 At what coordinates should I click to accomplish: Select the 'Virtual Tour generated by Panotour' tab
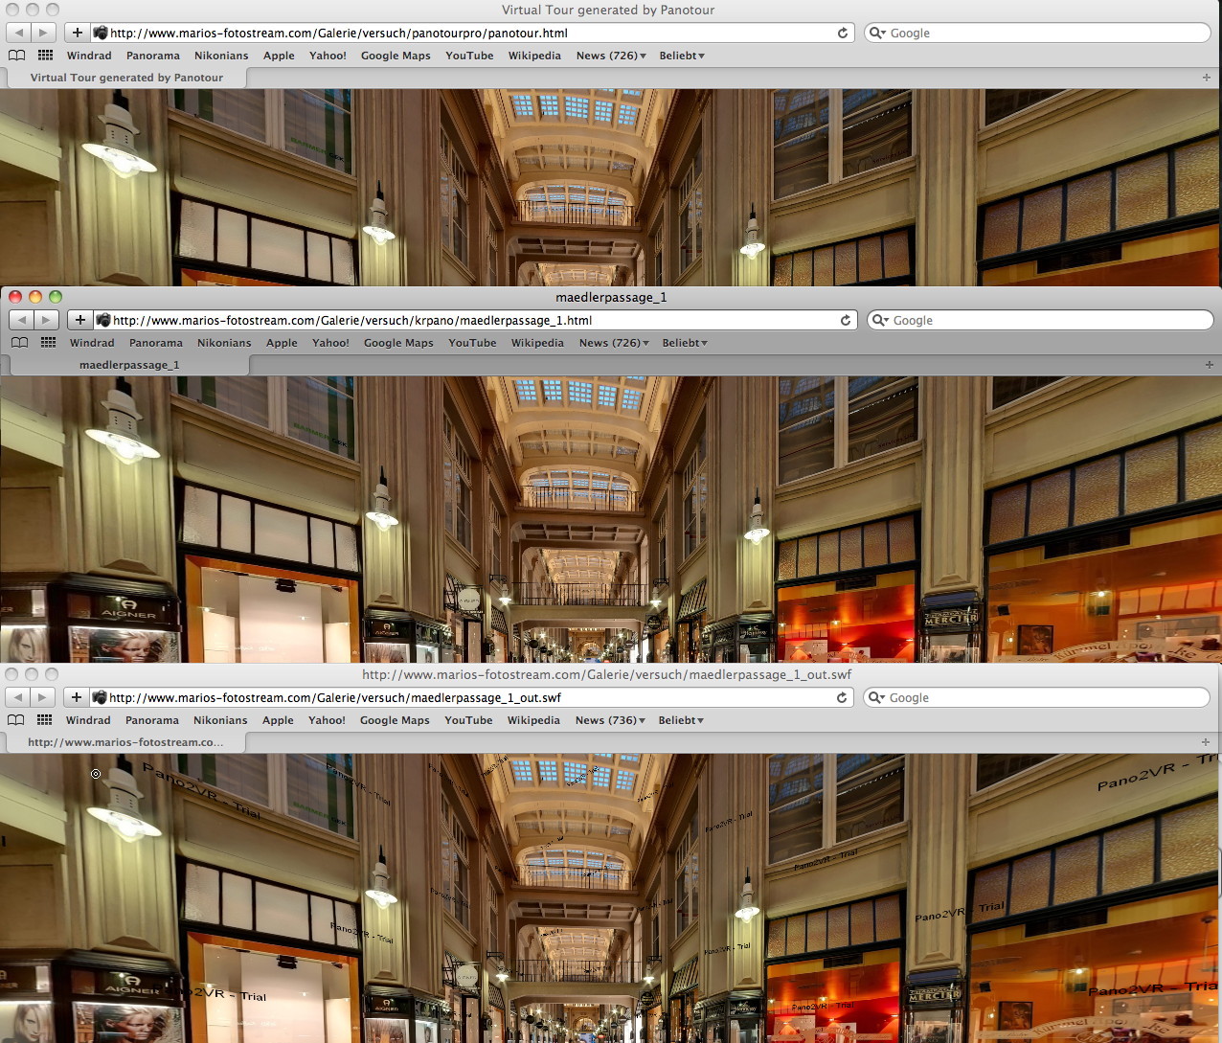[x=126, y=78]
